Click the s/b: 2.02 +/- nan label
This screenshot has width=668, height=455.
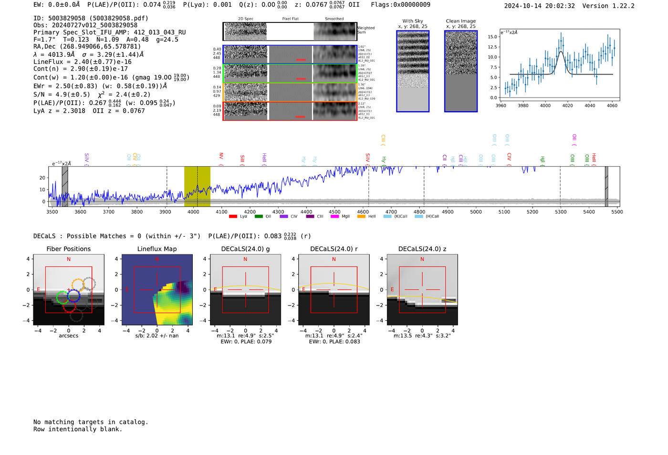click(157, 336)
